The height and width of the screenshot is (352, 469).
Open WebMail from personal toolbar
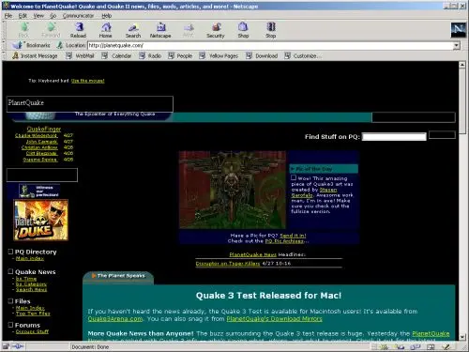click(x=80, y=56)
